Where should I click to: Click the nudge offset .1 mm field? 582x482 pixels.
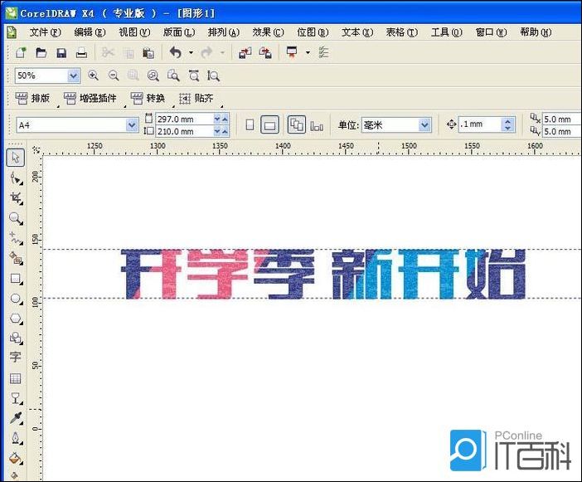point(480,124)
